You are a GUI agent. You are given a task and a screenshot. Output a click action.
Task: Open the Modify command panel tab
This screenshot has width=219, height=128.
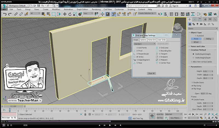[x=195, y=19]
